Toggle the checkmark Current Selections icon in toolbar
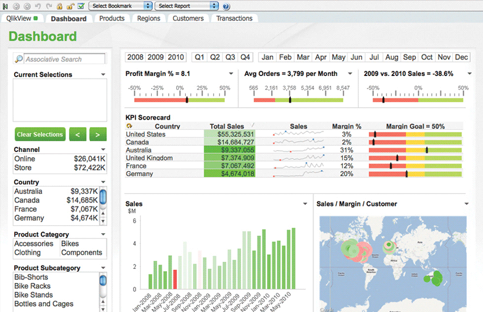Screen dimensions: 483x312 tap(81, 6)
